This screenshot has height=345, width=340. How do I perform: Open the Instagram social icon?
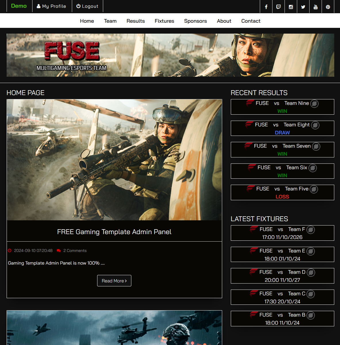click(x=291, y=7)
